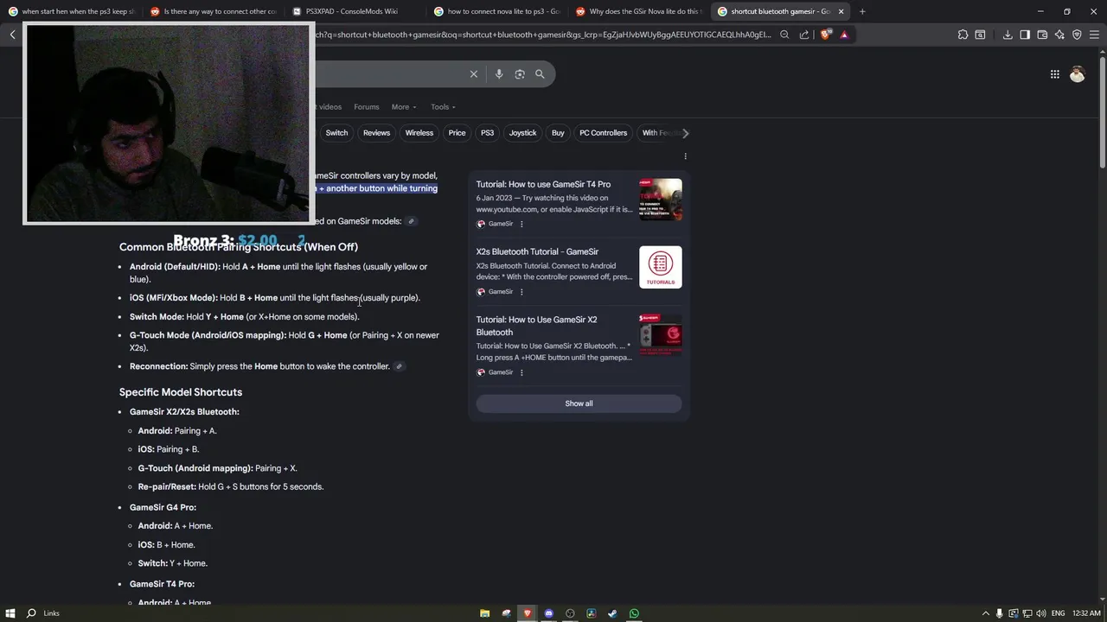The image size is (1107, 622).
Task: Click the link icon after Reconnection line
Action: pos(399,366)
